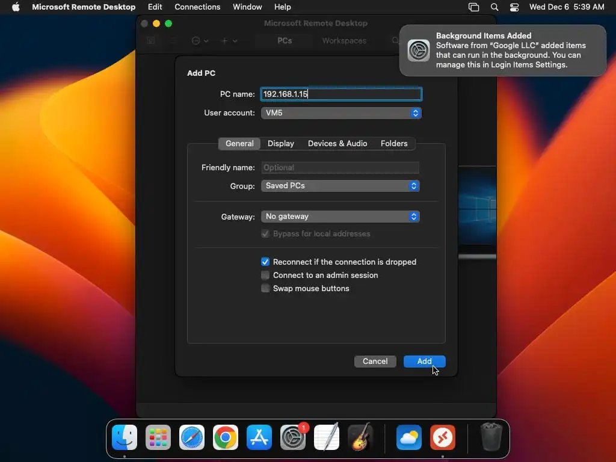The width and height of the screenshot is (616, 462).
Task: Open Launchpad from the dock
Action: 158,437
